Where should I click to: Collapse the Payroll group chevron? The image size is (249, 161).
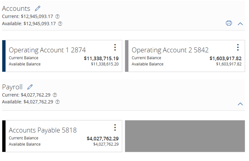(241, 104)
